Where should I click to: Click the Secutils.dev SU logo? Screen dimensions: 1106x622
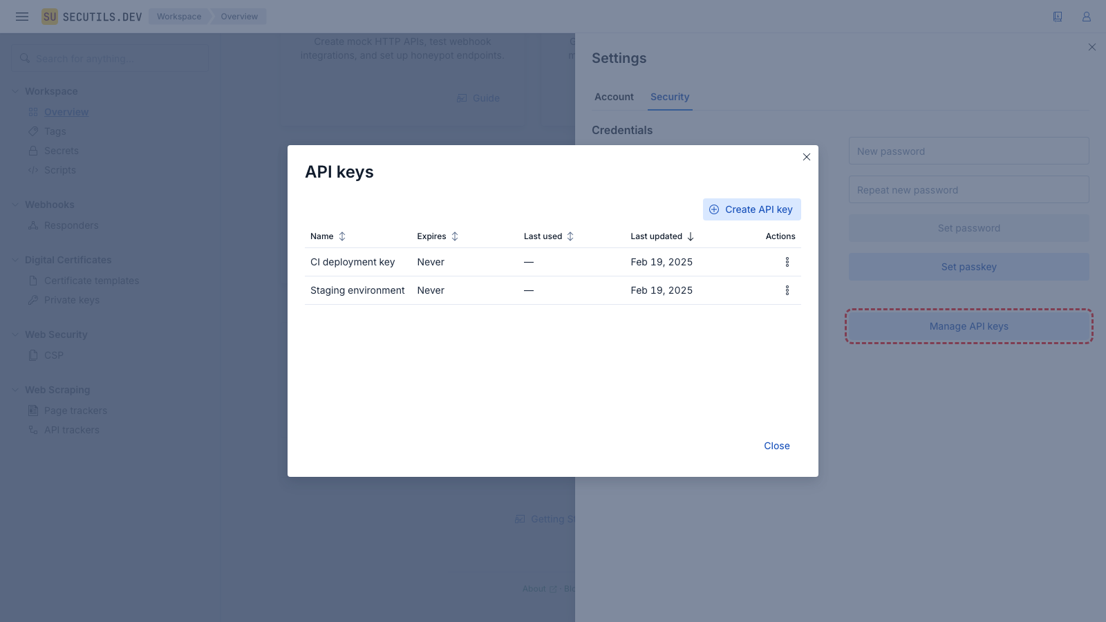click(50, 17)
